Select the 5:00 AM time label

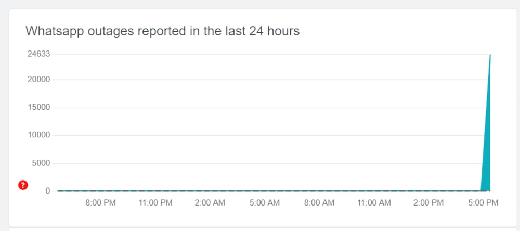tap(264, 203)
